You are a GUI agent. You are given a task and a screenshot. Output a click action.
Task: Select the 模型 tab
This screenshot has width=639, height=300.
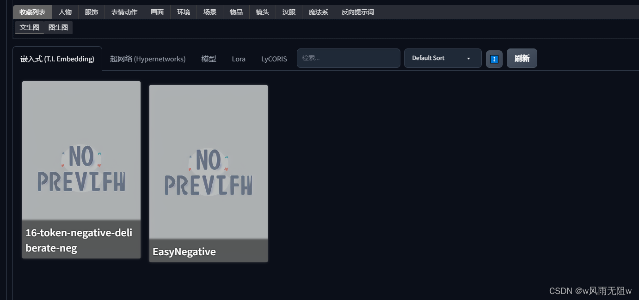[x=209, y=59]
